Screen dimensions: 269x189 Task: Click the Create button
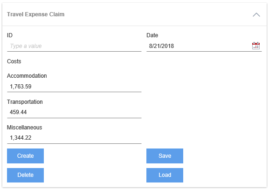tap(25, 156)
